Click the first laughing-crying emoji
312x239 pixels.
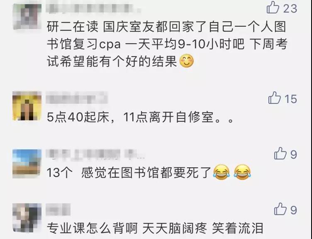point(221,172)
